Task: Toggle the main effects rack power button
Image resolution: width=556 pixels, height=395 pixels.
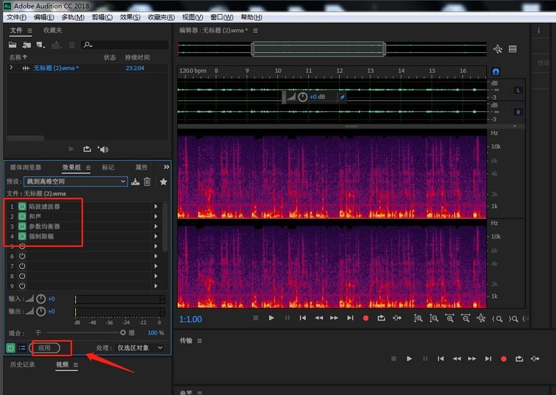Action: click(x=11, y=347)
